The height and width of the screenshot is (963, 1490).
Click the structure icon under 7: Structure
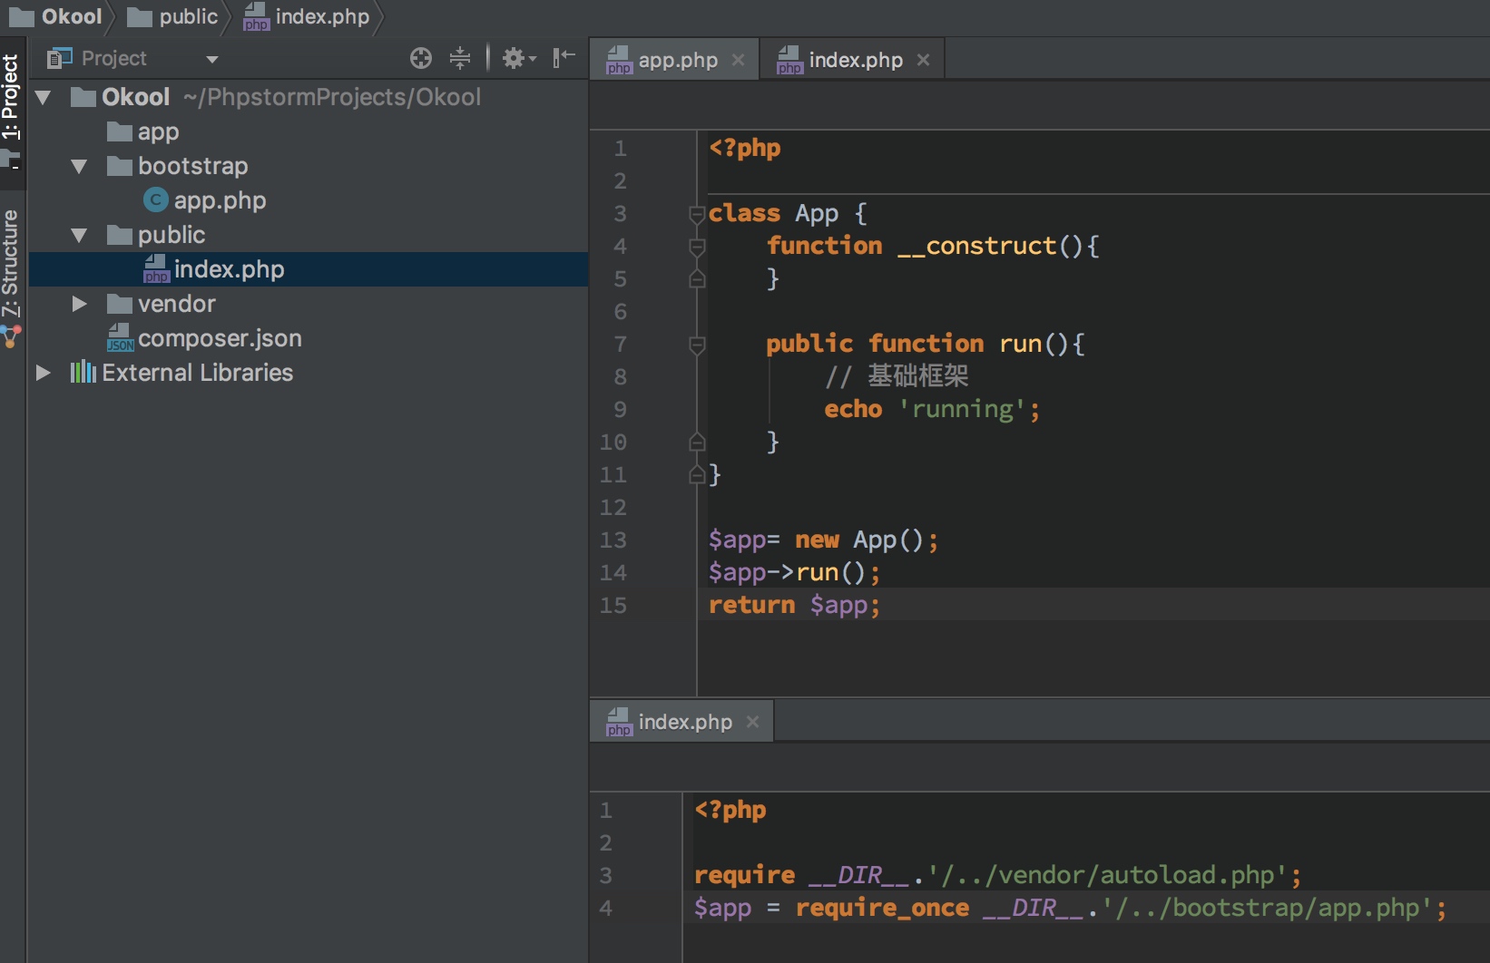pyautogui.click(x=11, y=336)
